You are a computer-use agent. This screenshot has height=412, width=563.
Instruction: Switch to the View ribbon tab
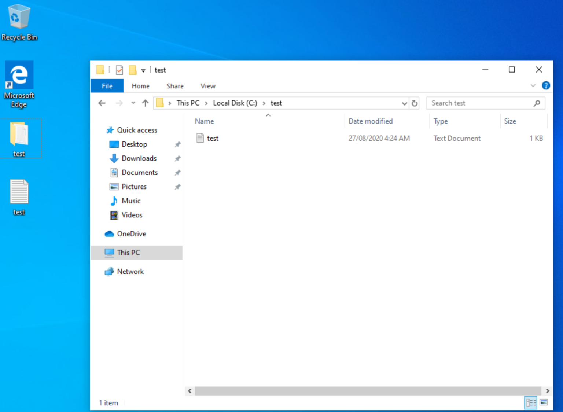pyautogui.click(x=208, y=86)
